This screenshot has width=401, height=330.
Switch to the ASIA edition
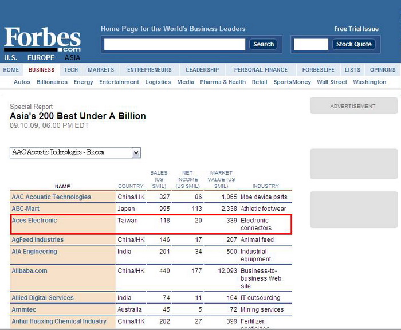pos(72,58)
